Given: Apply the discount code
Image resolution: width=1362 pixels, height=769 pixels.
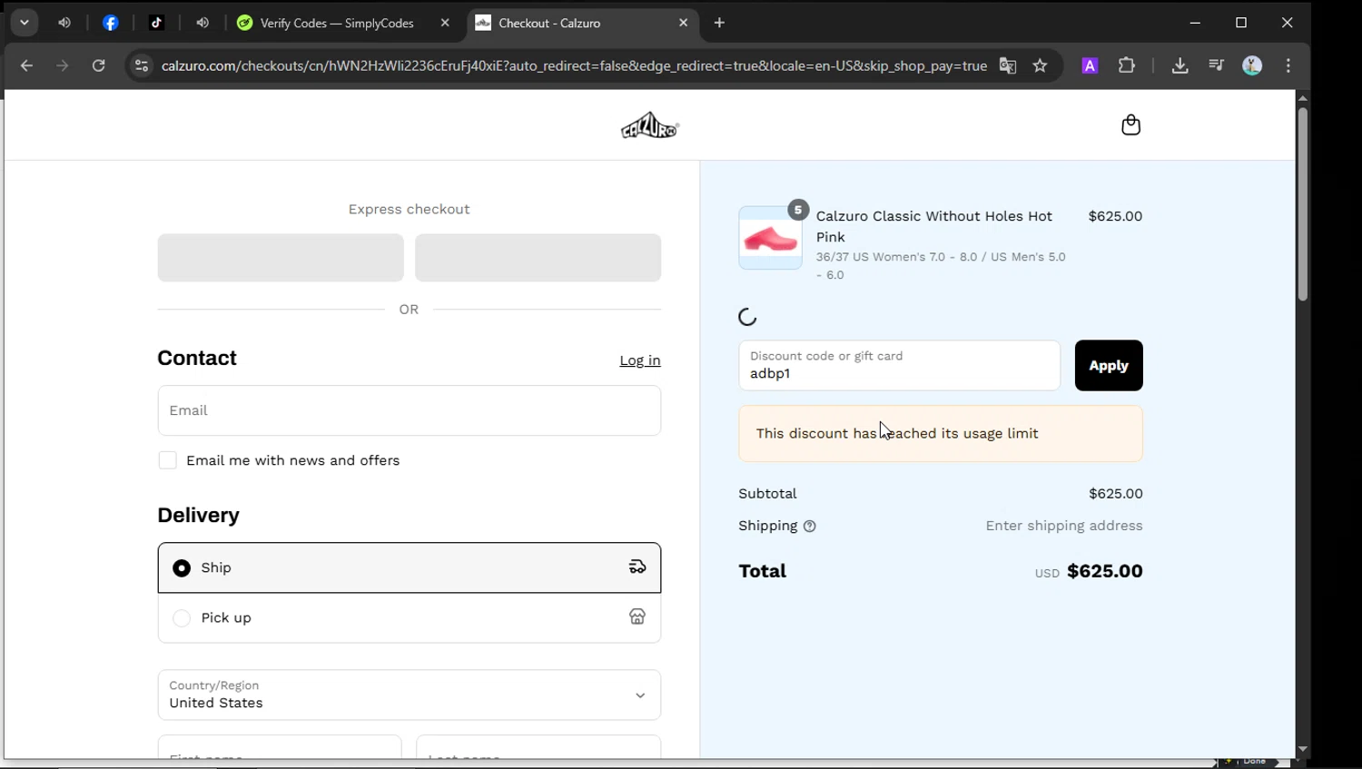Looking at the screenshot, I should click(x=1109, y=365).
